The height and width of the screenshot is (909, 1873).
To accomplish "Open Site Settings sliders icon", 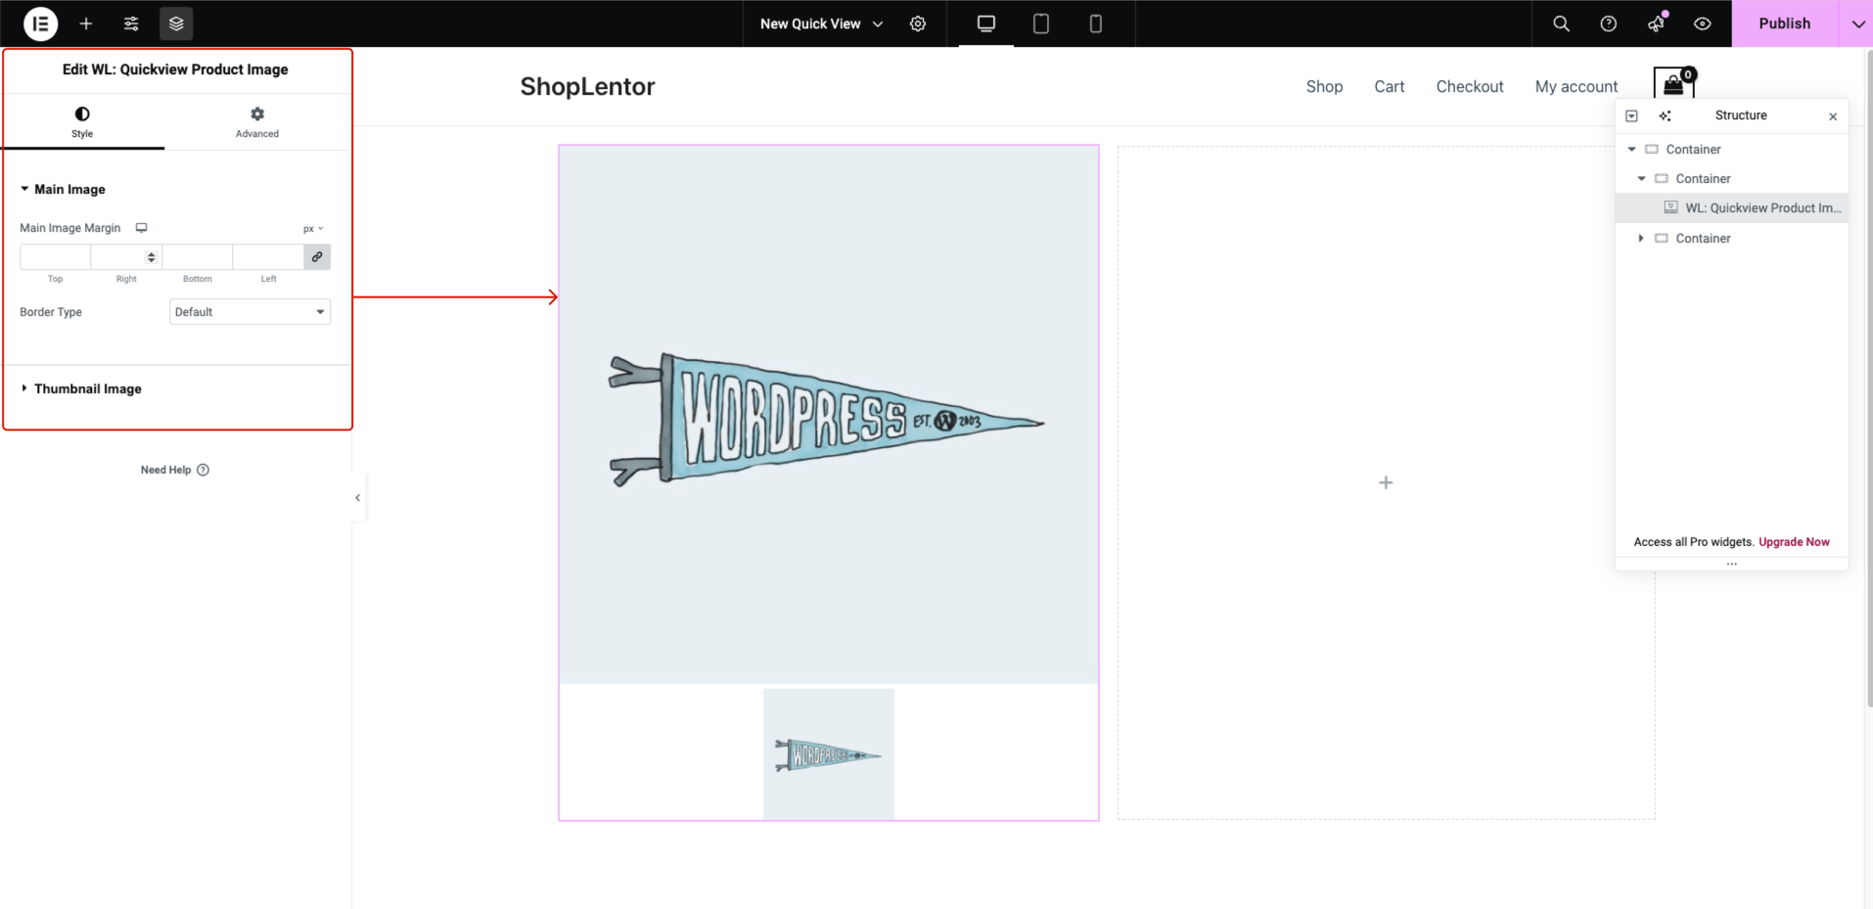I will point(131,23).
